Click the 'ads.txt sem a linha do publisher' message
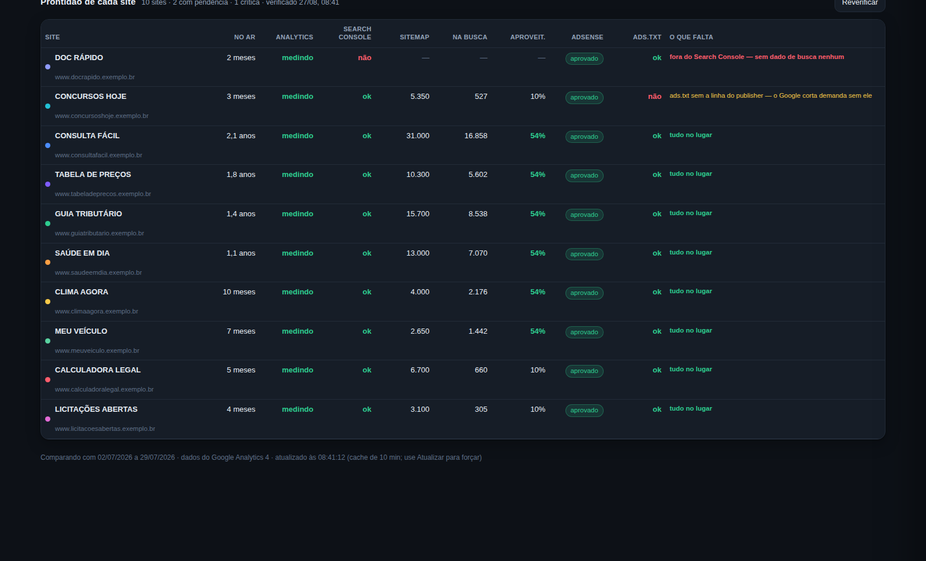Viewport: 926px width, 561px height. 770,95
